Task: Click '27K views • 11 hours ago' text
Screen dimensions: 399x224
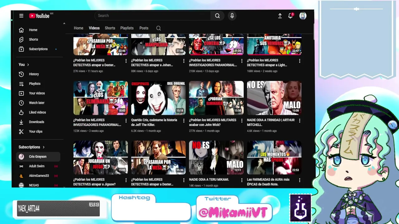Action: point(88,71)
